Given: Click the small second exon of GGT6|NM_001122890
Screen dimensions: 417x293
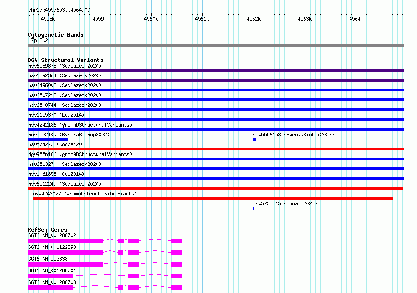Looking at the screenshot, I should 120,253.
